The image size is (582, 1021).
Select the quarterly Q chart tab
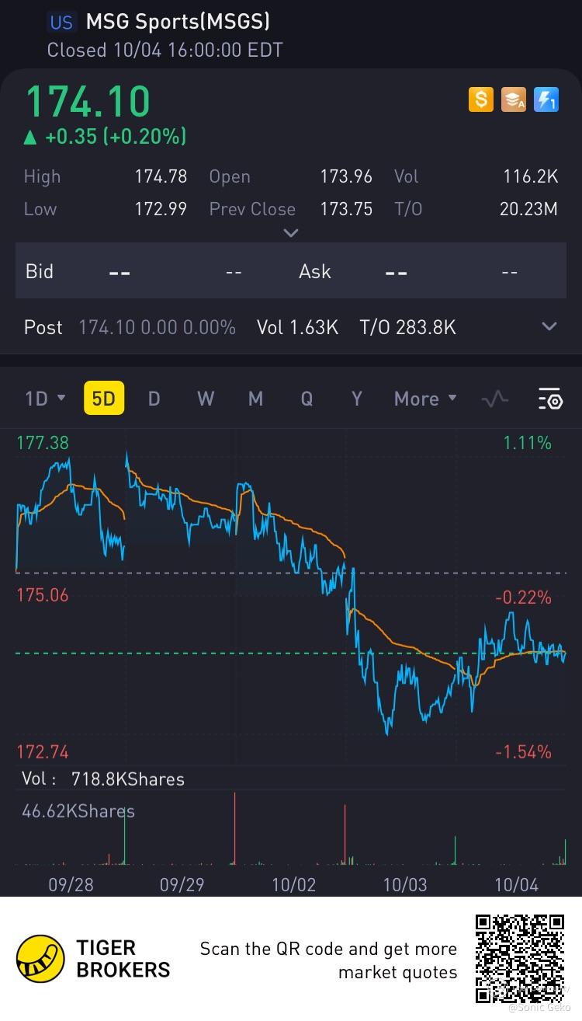[x=307, y=399]
